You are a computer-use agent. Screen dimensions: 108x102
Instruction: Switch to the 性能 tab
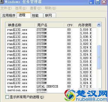click(x=37, y=15)
